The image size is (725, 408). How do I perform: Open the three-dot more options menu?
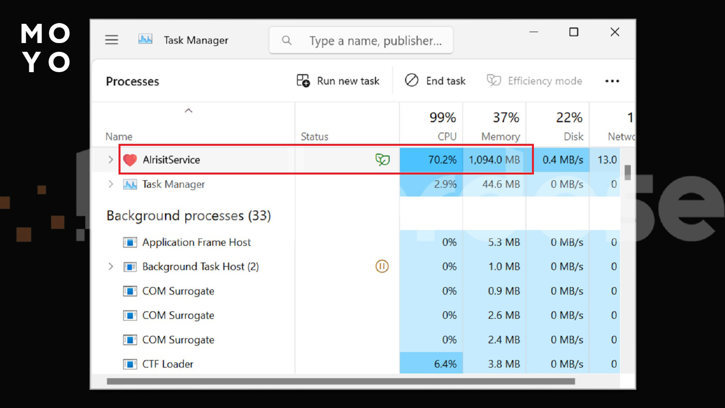pos(612,81)
